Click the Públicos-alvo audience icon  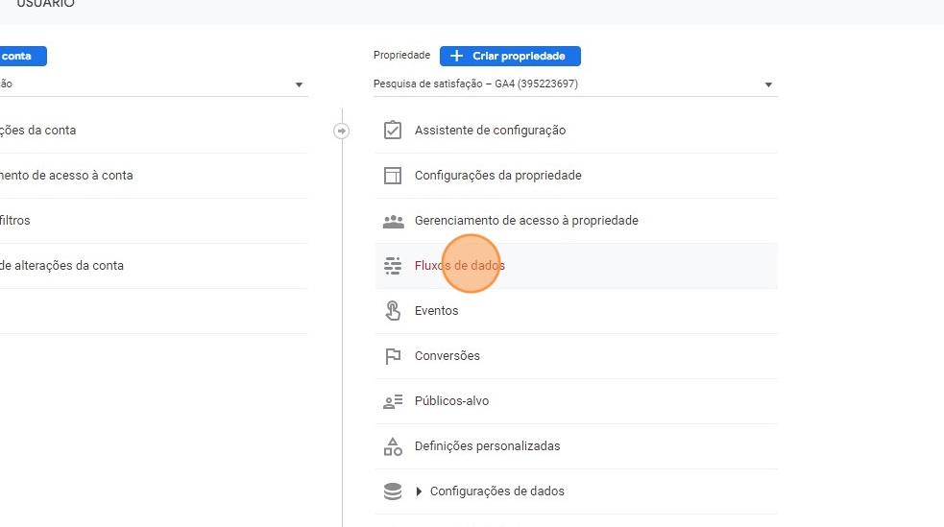[x=392, y=401]
